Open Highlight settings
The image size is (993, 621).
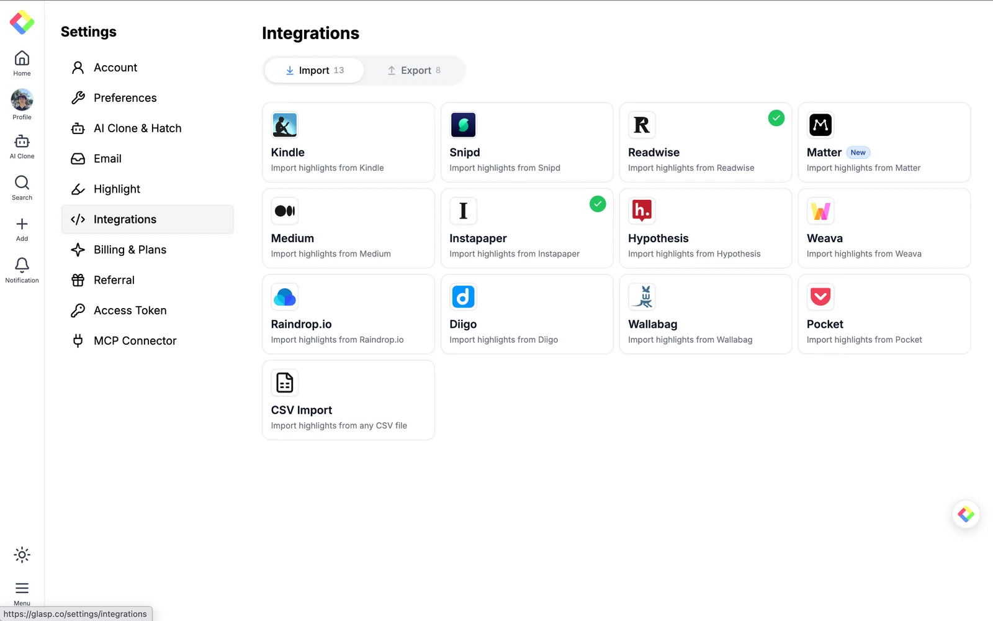tap(148, 189)
